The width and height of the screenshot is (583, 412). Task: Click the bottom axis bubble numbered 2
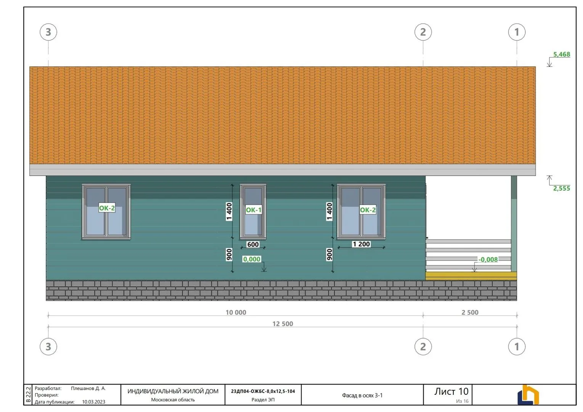point(423,346)
